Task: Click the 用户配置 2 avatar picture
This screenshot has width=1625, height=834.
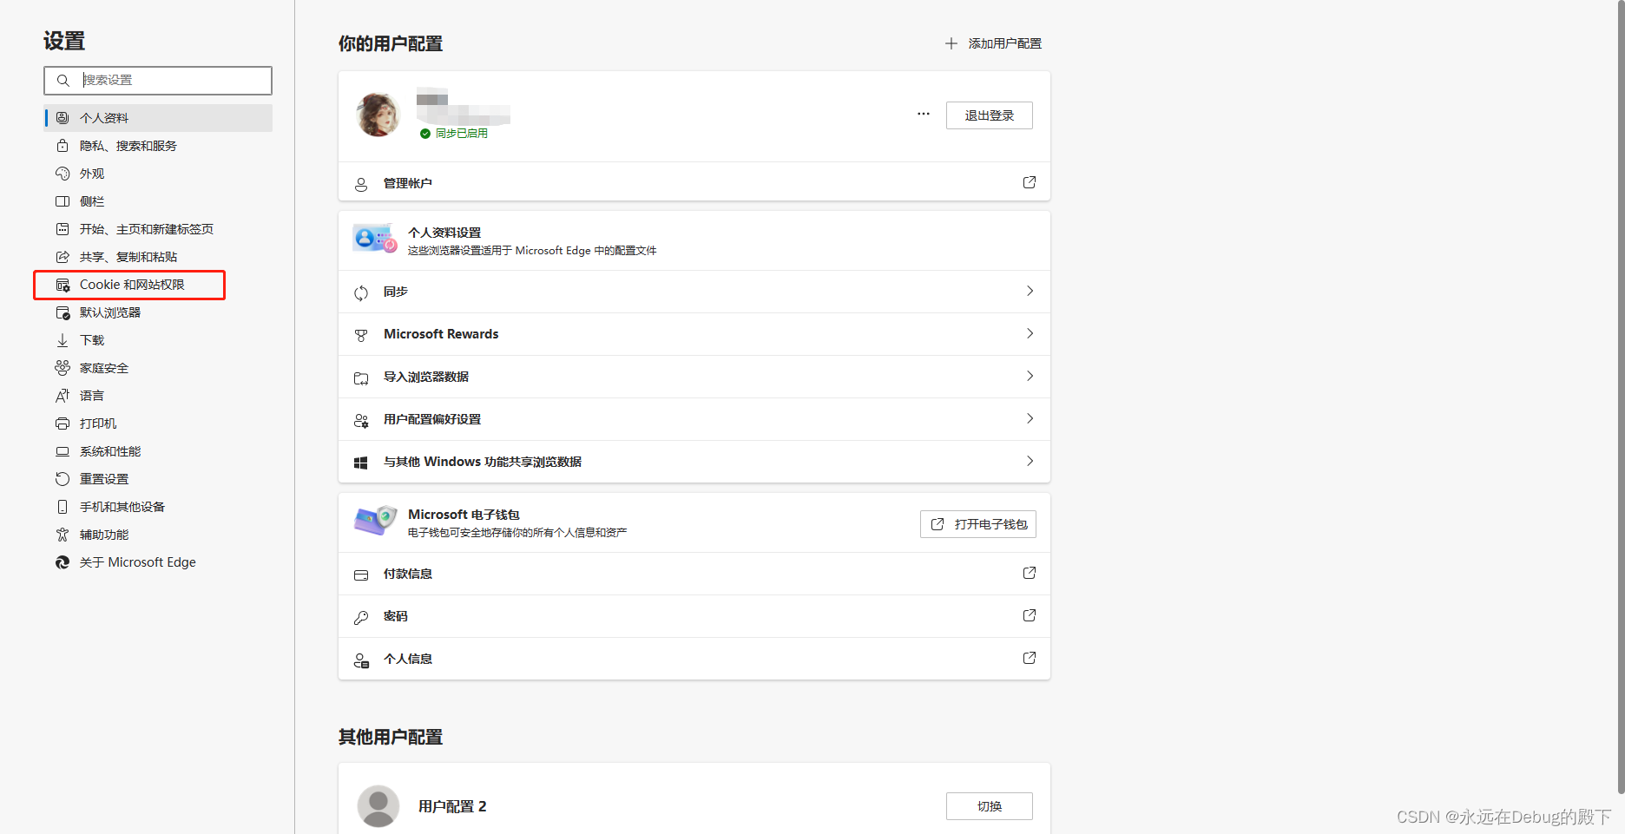Action: pyautogui.click(x=378, y=805)
